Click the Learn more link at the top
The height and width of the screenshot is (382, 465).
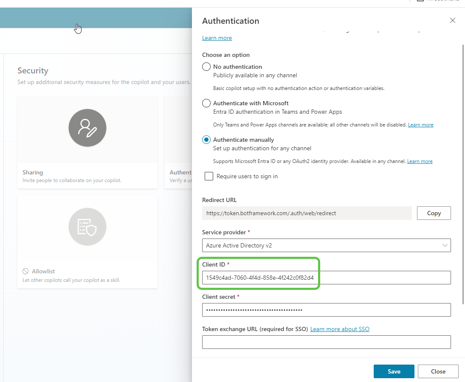click(217, 38)
